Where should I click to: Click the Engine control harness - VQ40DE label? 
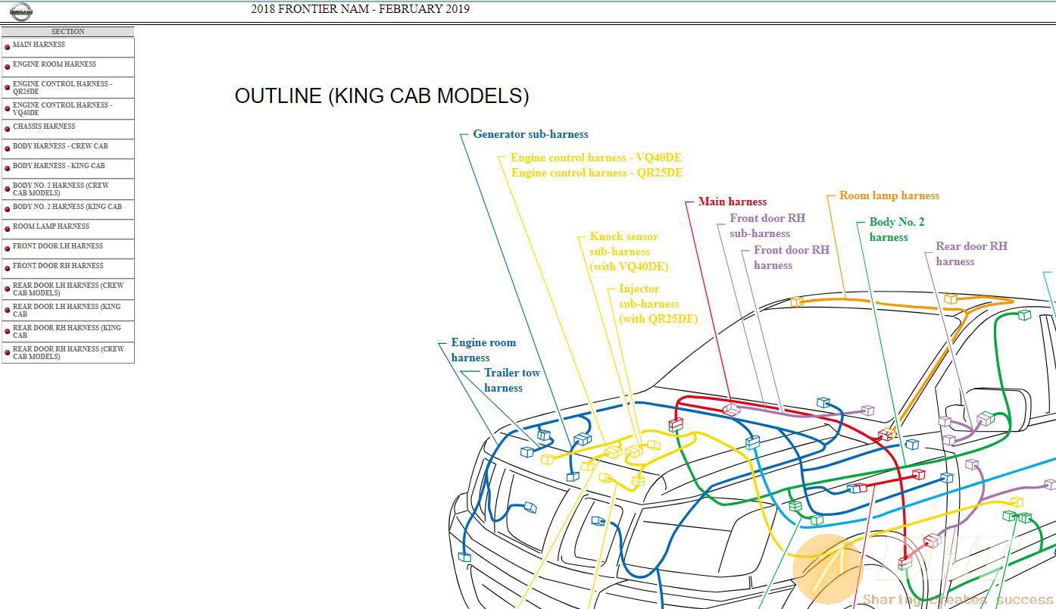click(x=596, y=158)
